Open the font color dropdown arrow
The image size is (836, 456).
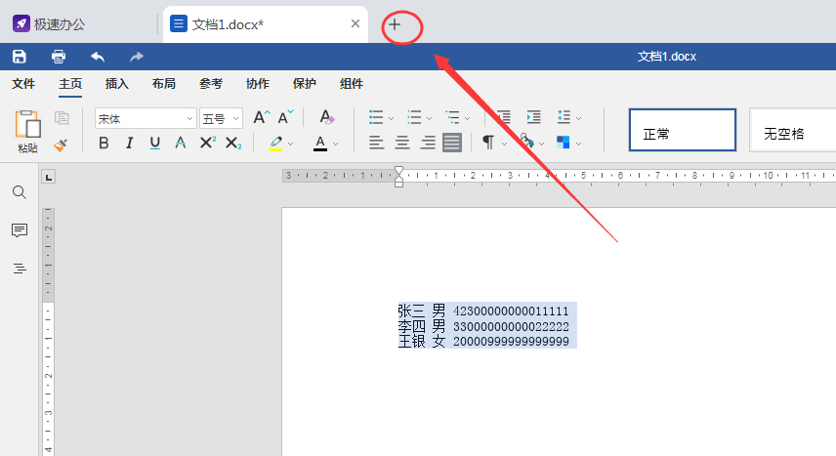tap(335, 144)
